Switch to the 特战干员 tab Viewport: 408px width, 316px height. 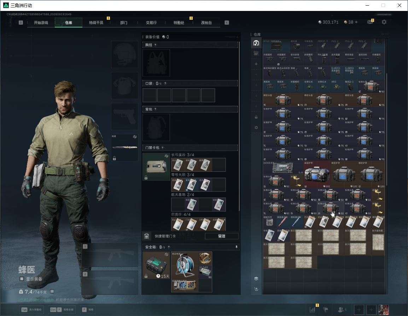point(96,23)
